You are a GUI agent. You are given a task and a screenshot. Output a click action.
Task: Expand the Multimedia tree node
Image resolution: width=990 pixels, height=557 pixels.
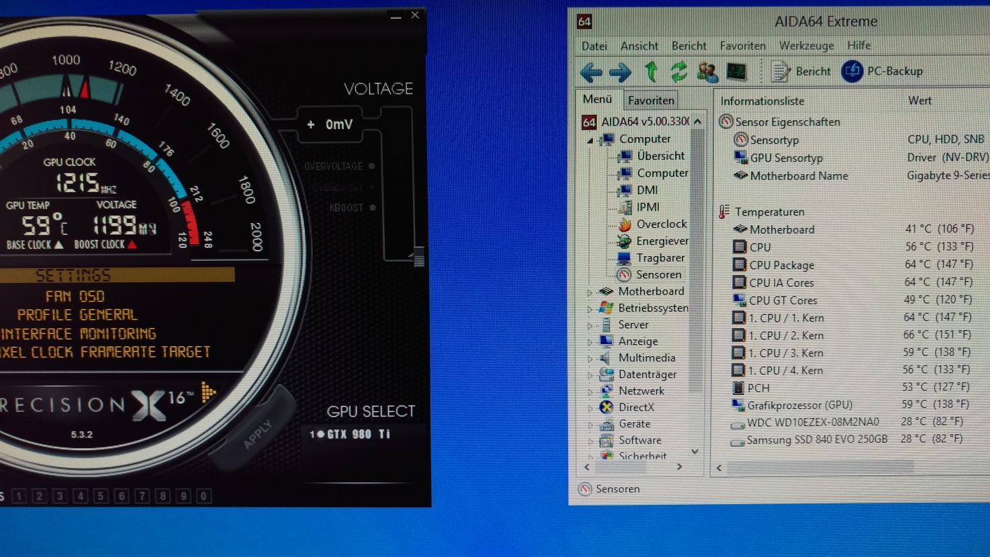[590, 359]
